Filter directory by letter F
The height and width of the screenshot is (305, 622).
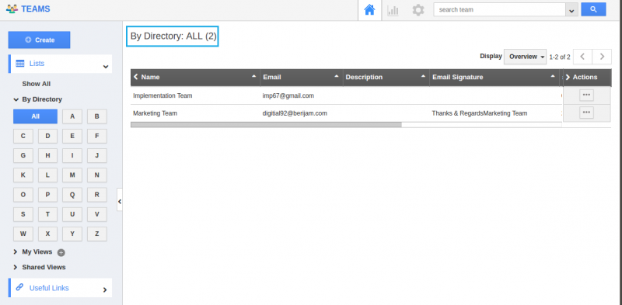96,137
